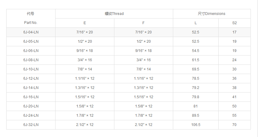Select the 6J-24-LN part number
Screen dimensions: 258x137
(x=31, y=116)
